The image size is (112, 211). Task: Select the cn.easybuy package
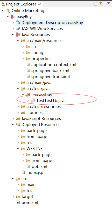tap(42, 95)
